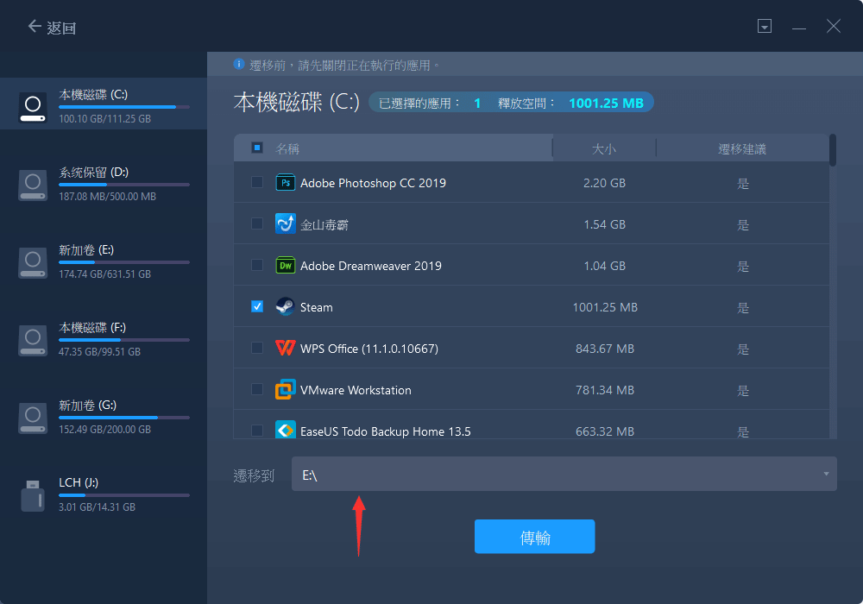Click the LCH (J:) USB drive icon
This screenshot has width=863, height=604.
click(x=32, y=494)
